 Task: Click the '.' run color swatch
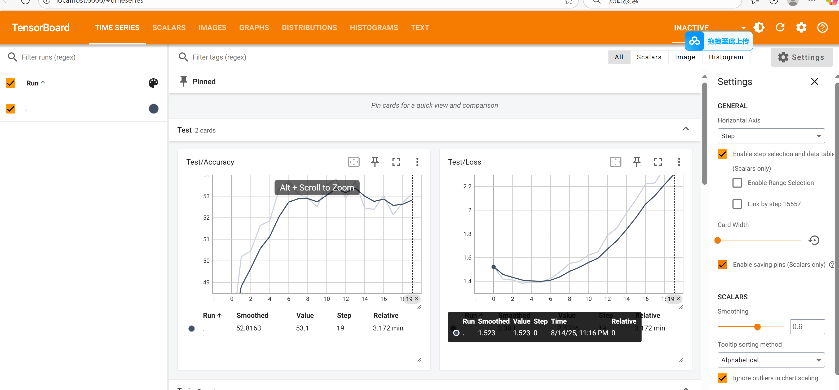click(153, 109)
